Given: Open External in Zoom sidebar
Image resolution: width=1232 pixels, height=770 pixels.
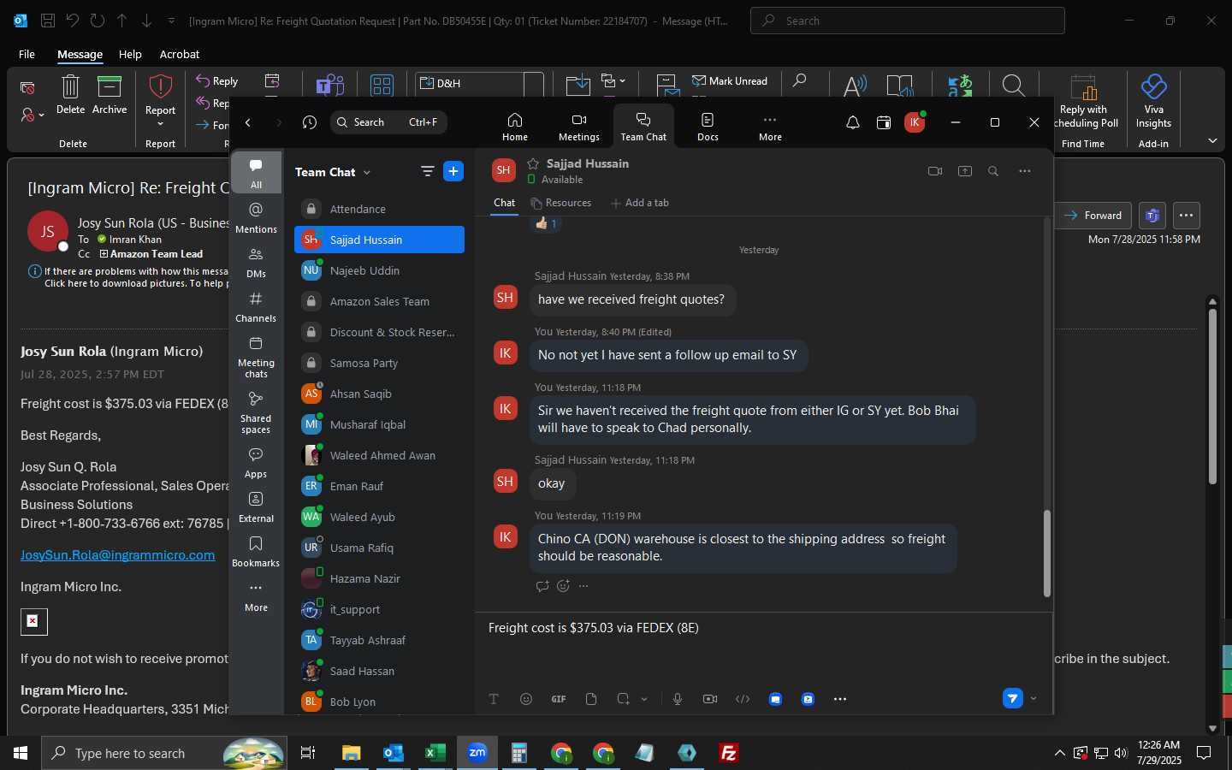Looking at the screenshot, I should (256, 507).
